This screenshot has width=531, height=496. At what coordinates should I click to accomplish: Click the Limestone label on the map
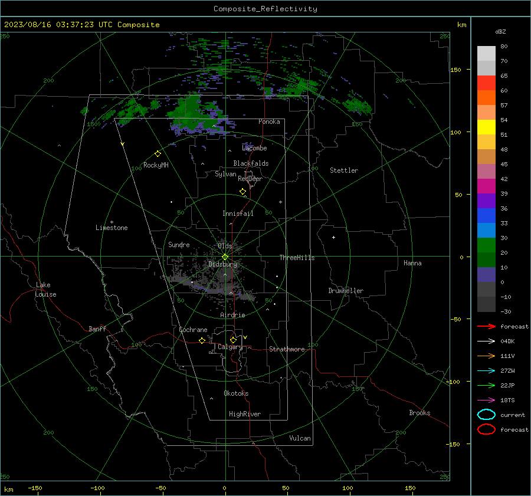tap(112, 228)
